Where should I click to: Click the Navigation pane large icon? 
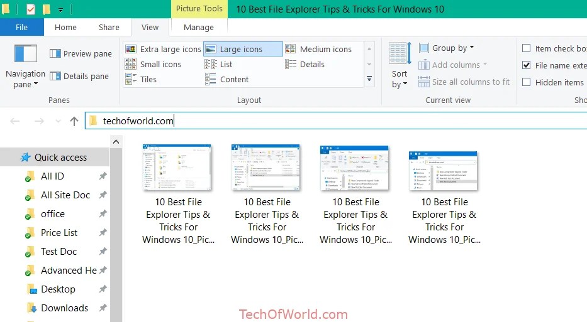coord(25,53)
